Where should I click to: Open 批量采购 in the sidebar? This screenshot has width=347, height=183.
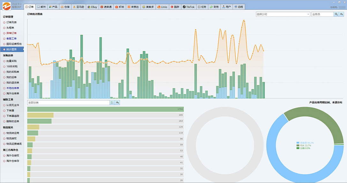[11, 61]
